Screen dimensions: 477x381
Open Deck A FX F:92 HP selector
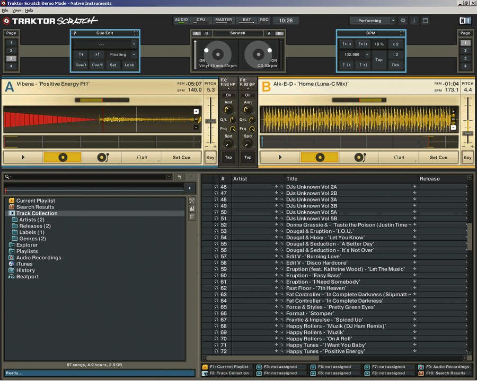click(228, 83)
